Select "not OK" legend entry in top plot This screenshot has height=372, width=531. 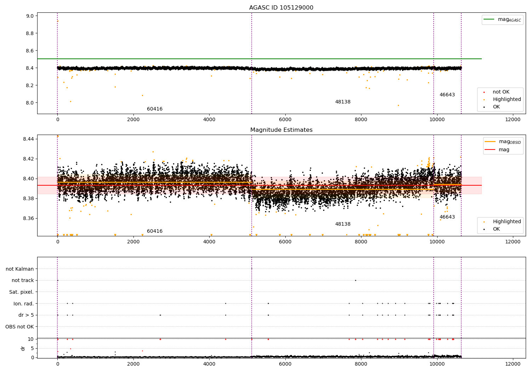[x=496, y=92]
